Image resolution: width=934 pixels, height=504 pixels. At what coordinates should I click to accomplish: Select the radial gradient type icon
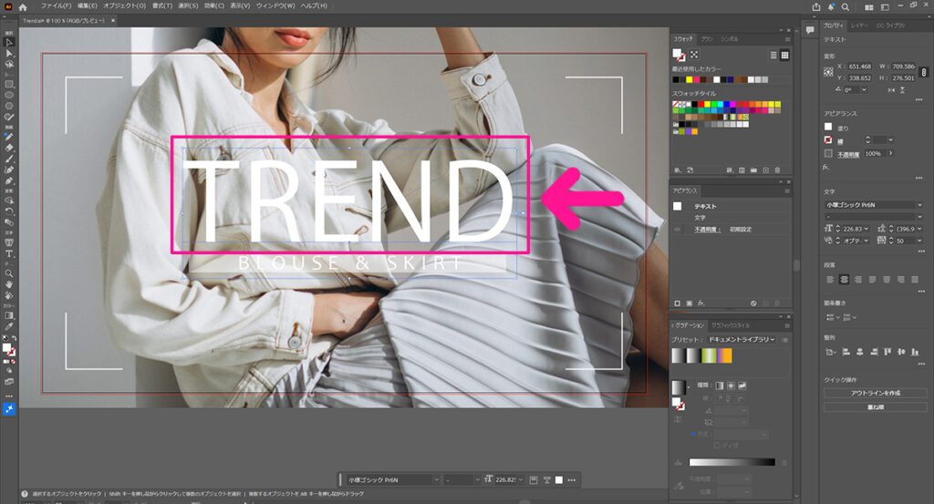pos(731,386)
